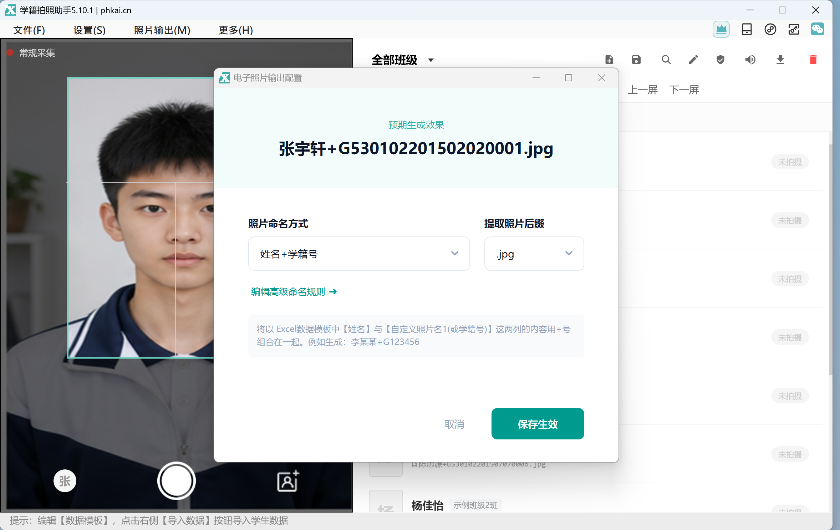Open the 设置(S) menu

click(x=90, y=30)
